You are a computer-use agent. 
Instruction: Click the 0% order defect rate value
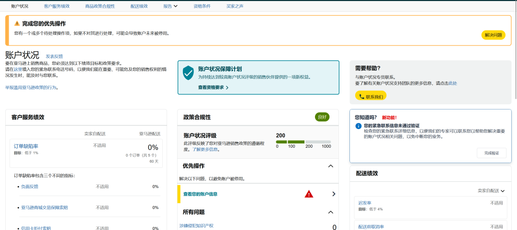tap(153, 147)
